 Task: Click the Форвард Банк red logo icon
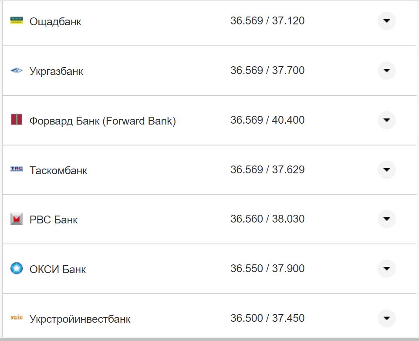pyautogui.click(x=16, y=119)
